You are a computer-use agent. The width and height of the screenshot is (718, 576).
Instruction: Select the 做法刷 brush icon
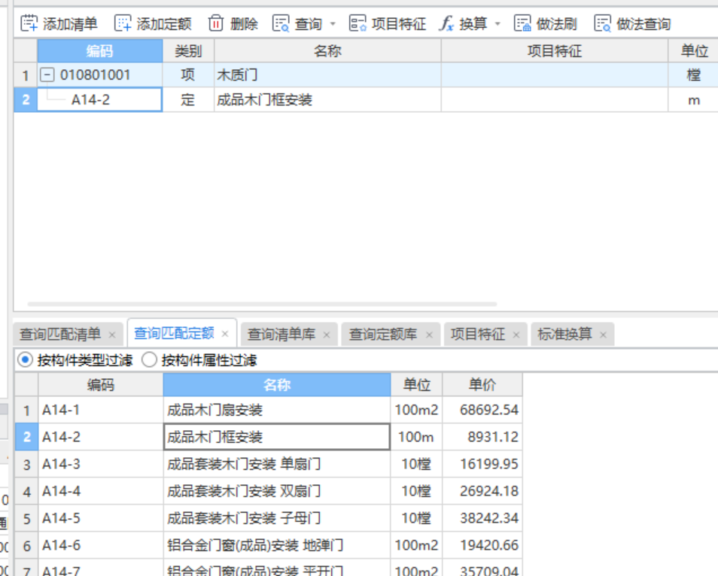tap(522, 23)
